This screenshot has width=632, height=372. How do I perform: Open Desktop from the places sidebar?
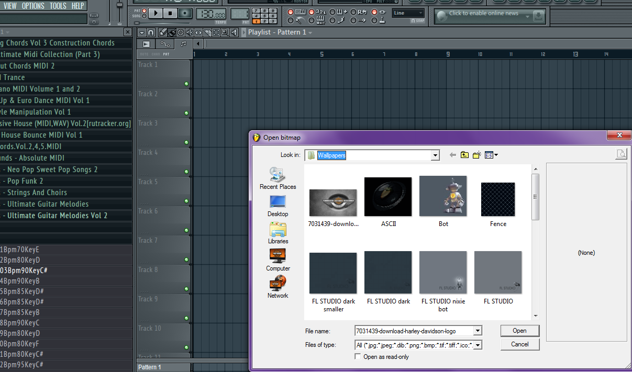[x=278, y=206]
